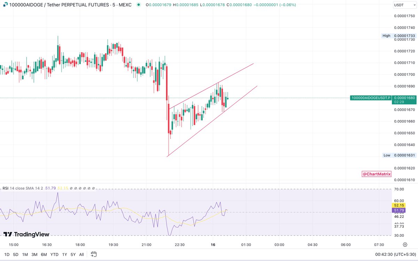Select the 3M time range
Viewport: 418px width, 261px height.
[x=34, y=254]
